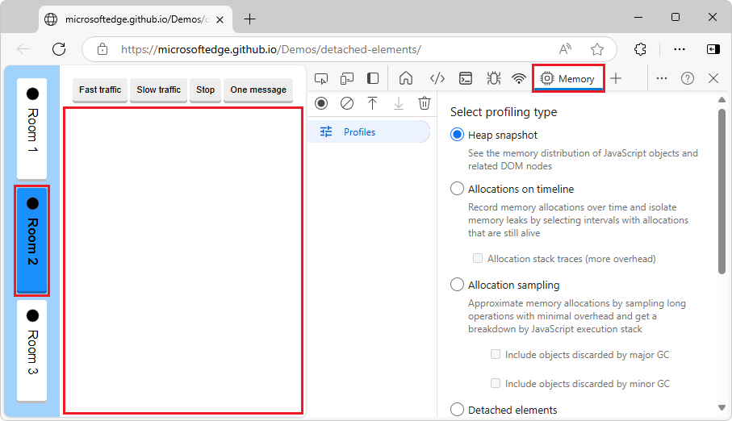Open the more tools plus button

tap(616, 78)
